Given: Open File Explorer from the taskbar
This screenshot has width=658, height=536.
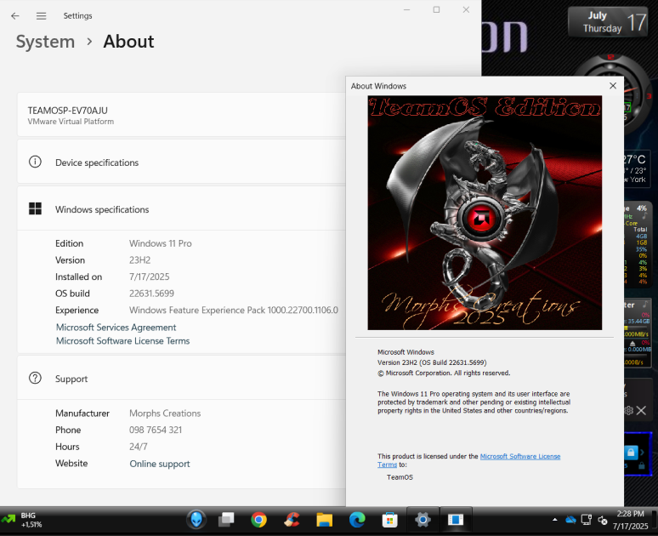Looking at the screenshot, I should [x=325, y=520].
